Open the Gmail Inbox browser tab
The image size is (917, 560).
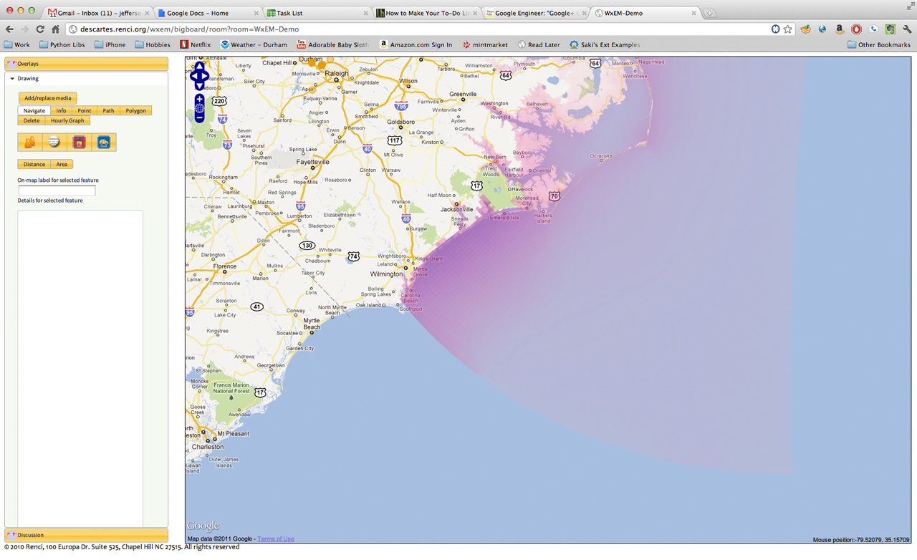tap(95, 13)
